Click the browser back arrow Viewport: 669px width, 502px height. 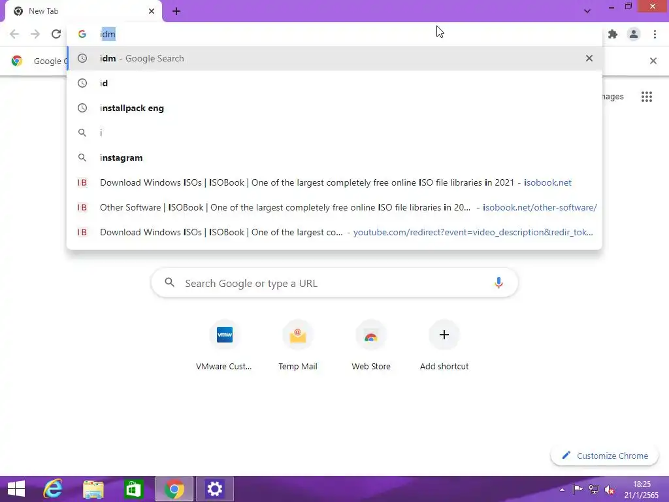[14, 34]
